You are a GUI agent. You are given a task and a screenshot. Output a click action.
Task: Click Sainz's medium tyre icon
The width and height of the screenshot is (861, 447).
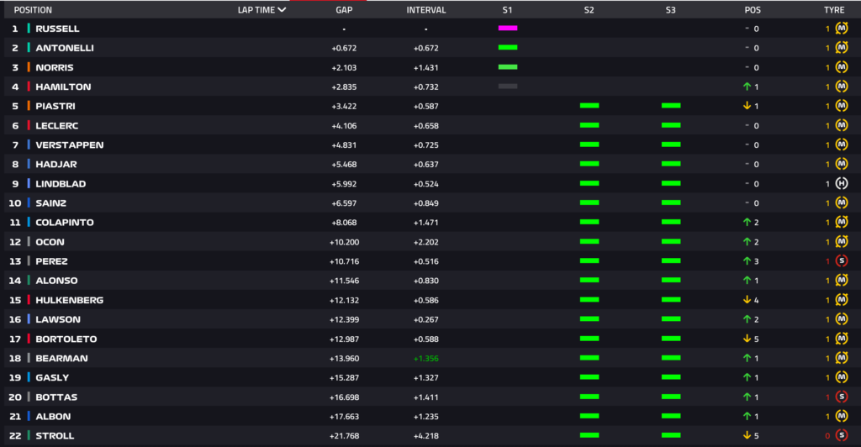(842, 203)
